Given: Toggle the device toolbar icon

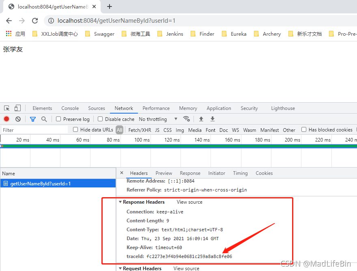Looking at the screenshot, I should coord(17,108).
